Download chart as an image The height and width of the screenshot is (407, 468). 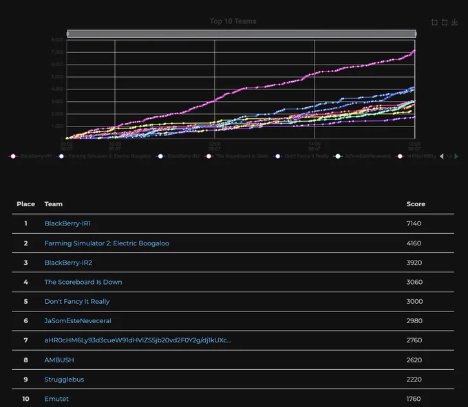[x=454, y=22]
